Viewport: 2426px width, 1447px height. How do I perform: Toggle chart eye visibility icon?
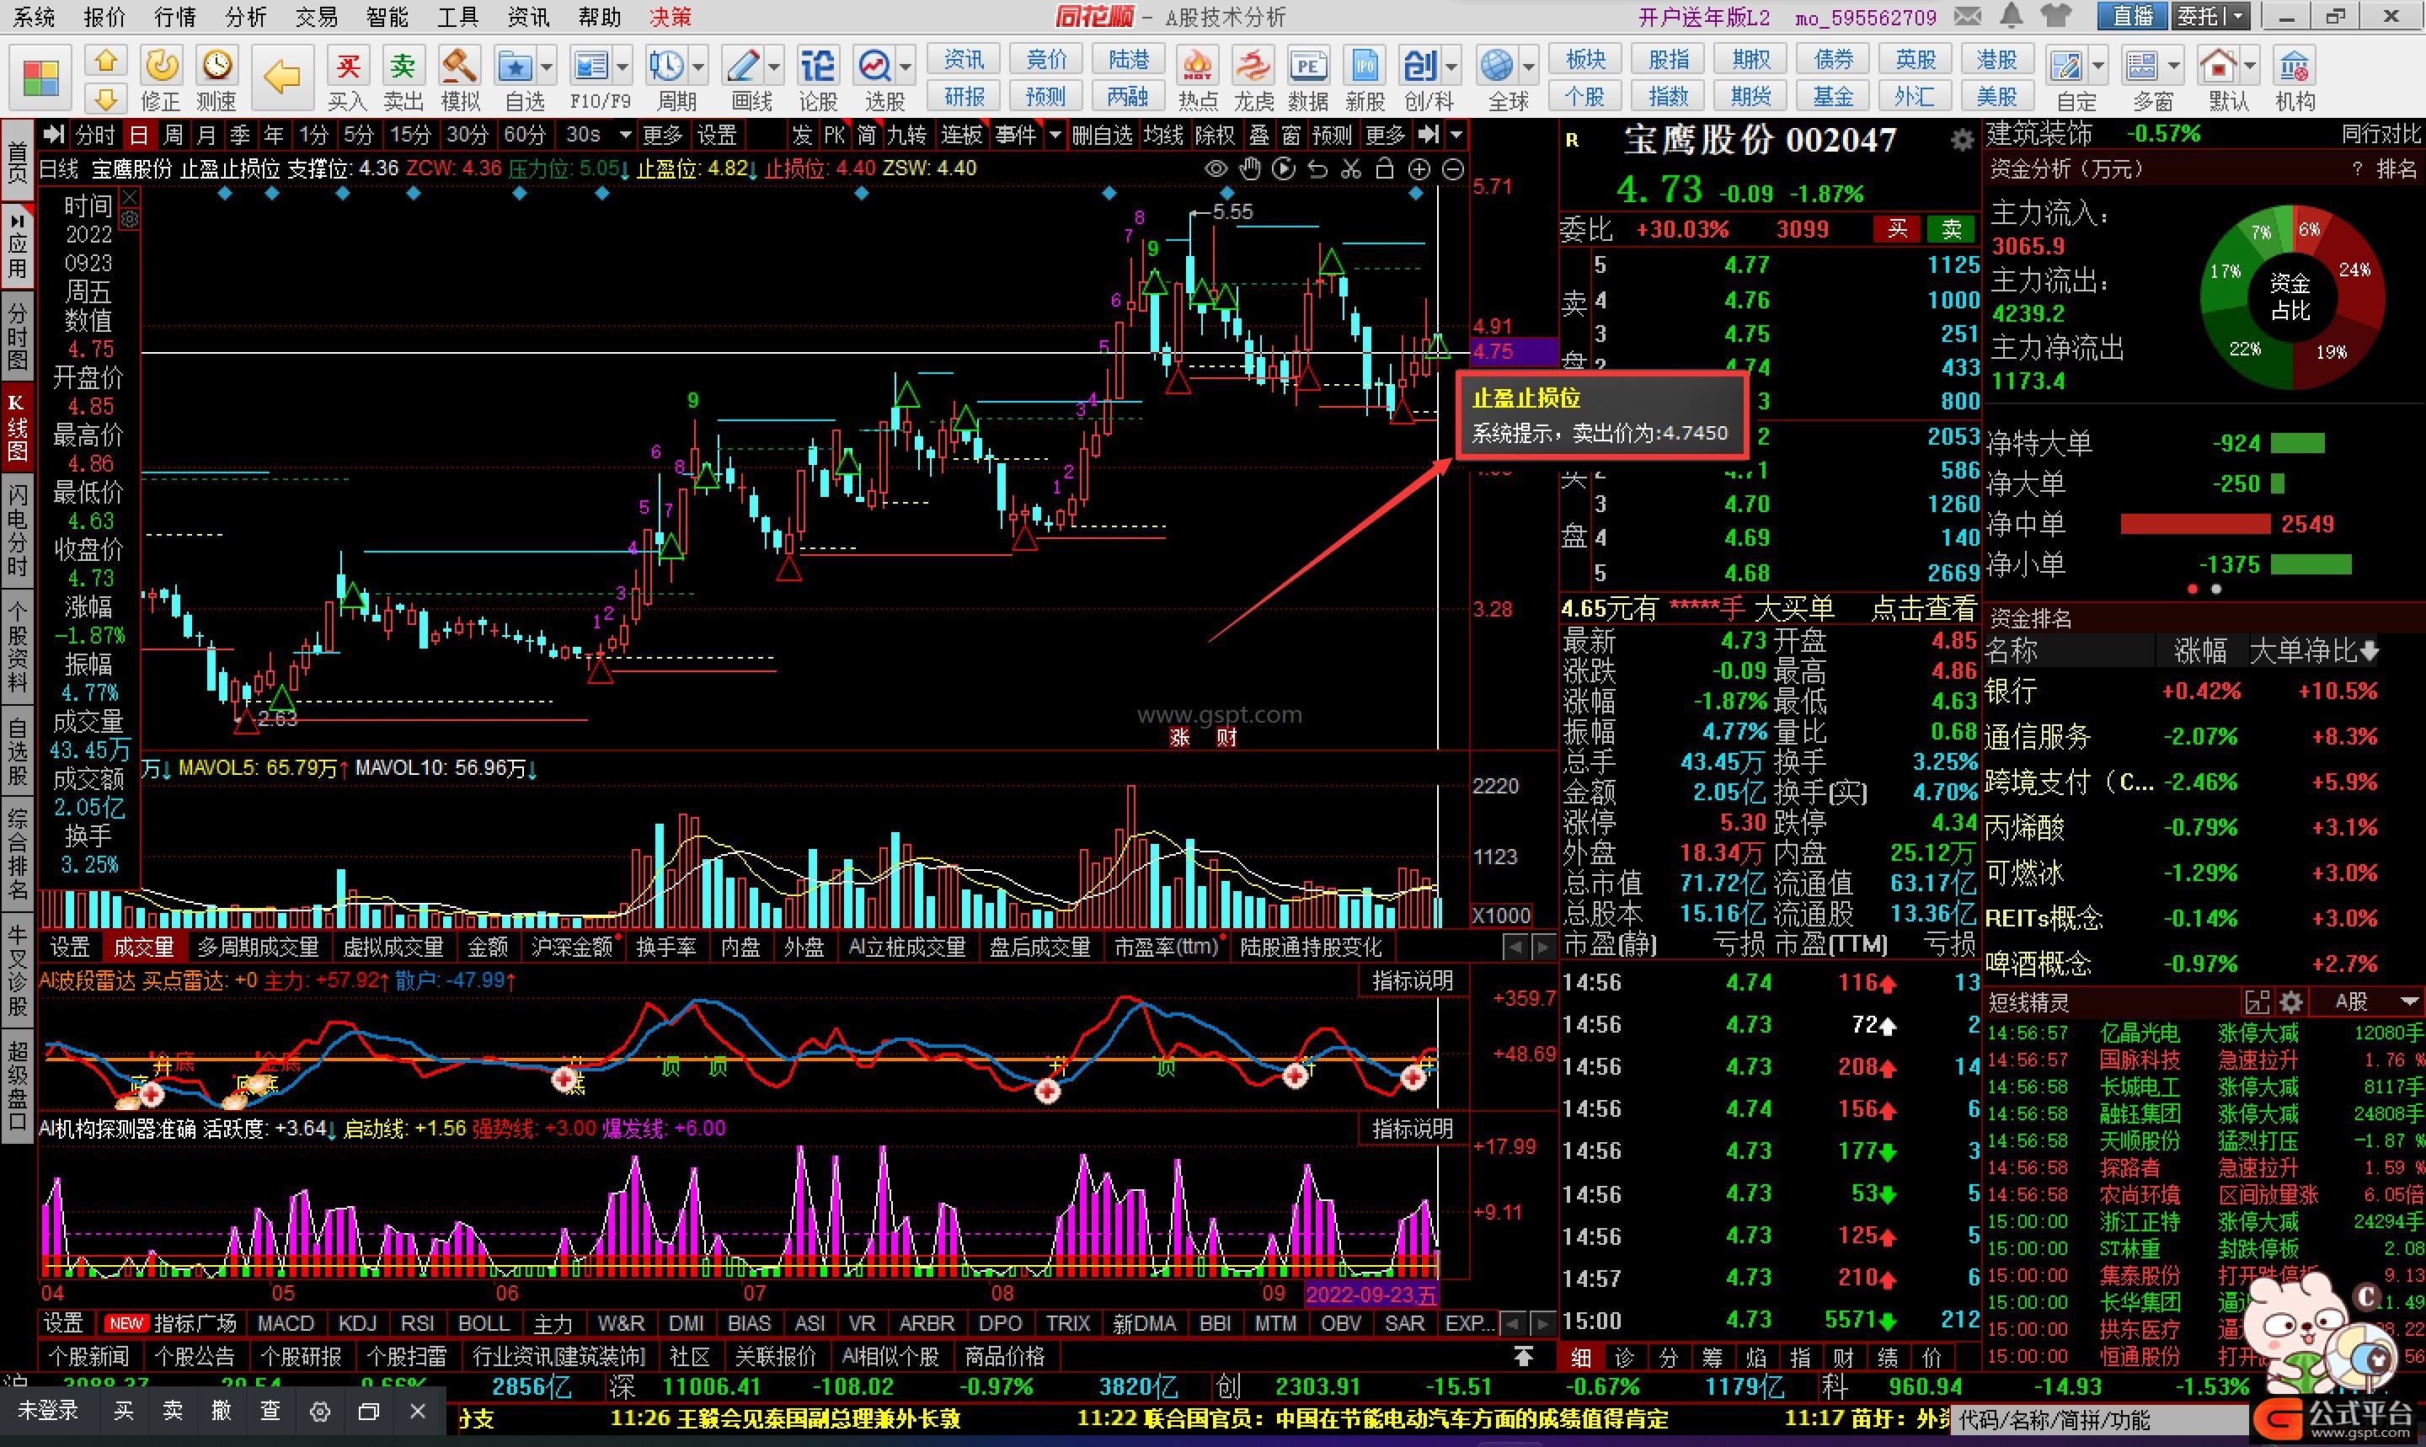1216,168
